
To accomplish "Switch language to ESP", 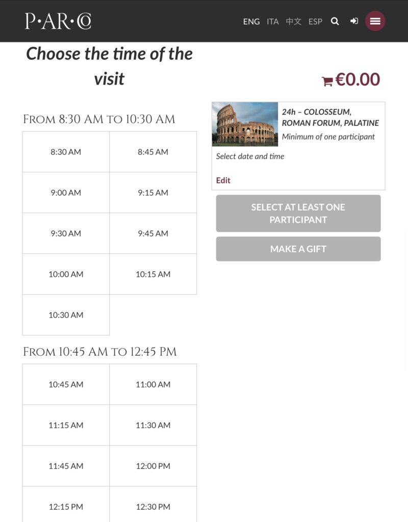I will (315, 21).
